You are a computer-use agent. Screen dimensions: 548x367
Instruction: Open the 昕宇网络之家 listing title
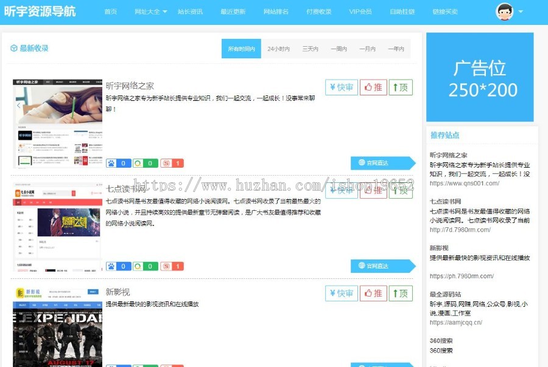pyautogui.click(x=130, y=86)
